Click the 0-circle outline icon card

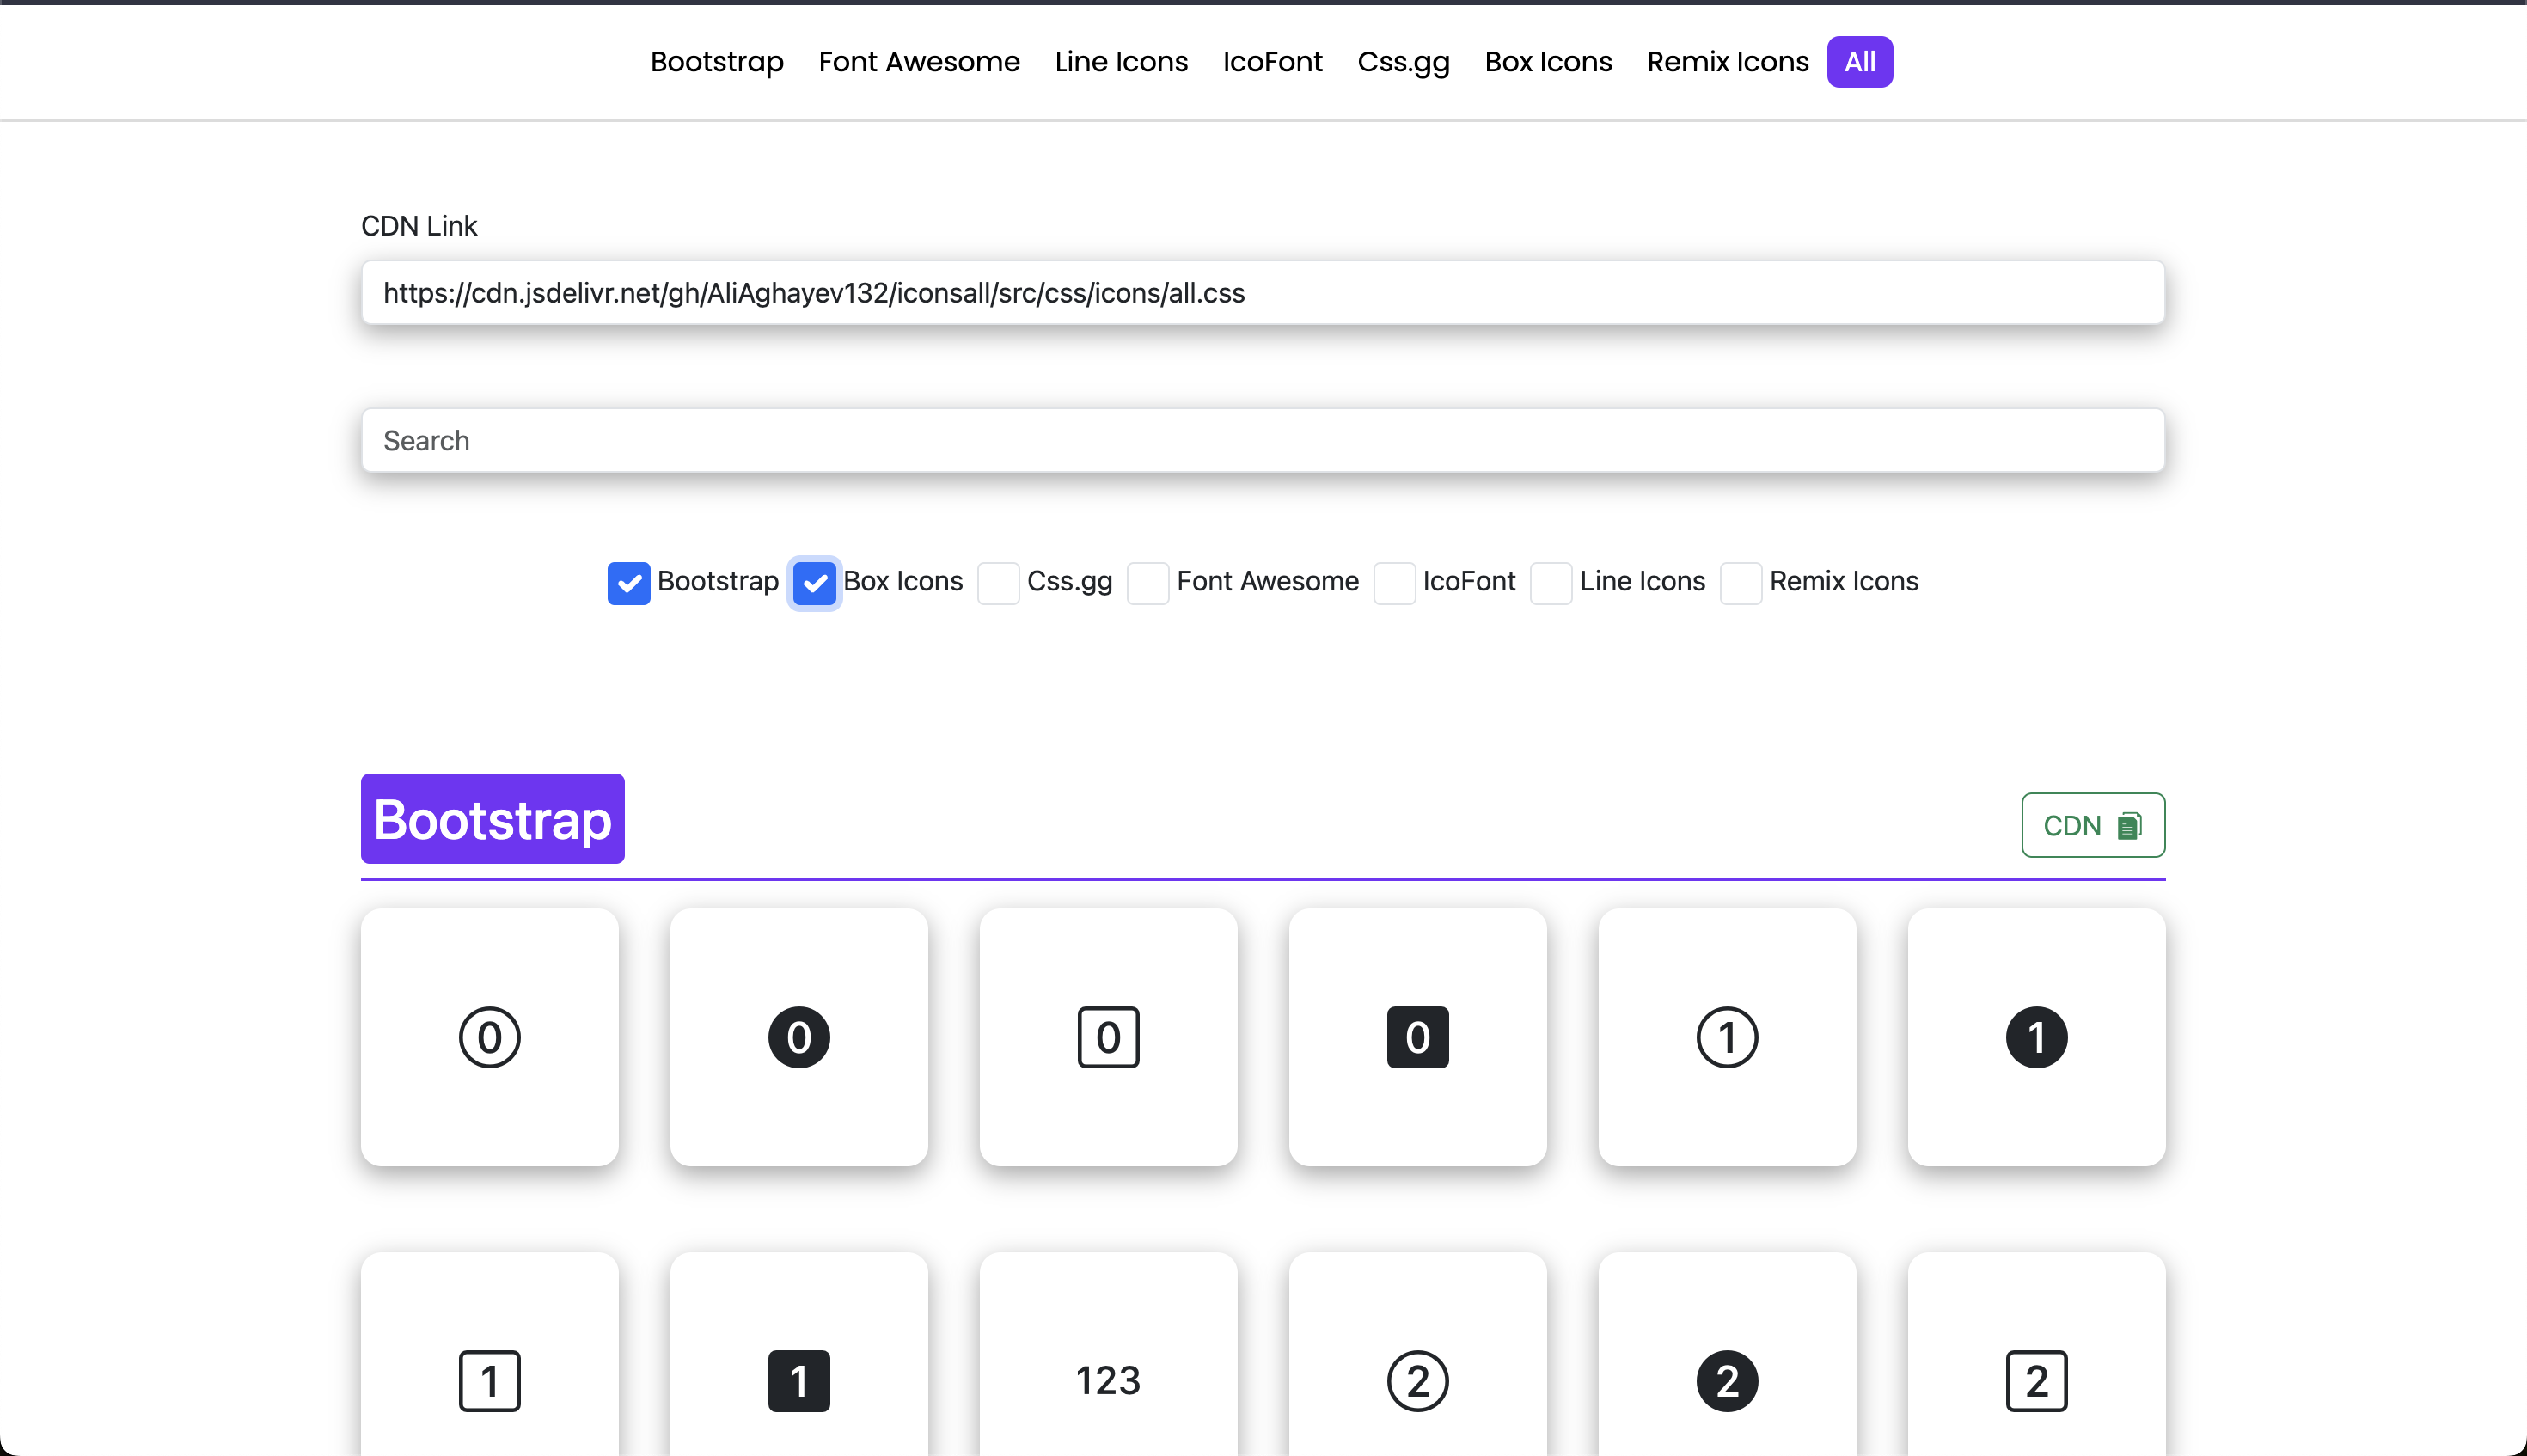489,1037
